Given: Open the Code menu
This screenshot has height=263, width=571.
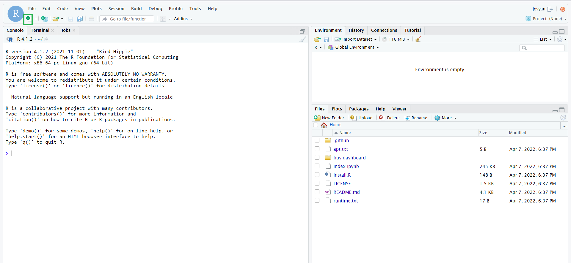Looking at the screenshot, I should pos(62,9).
